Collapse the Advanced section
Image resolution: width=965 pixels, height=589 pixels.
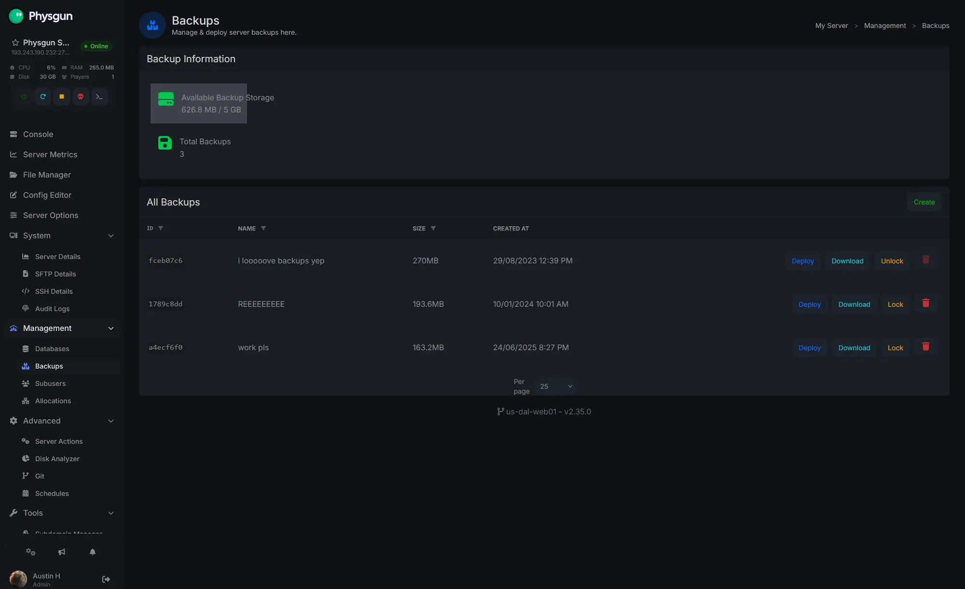pos(62,421)
